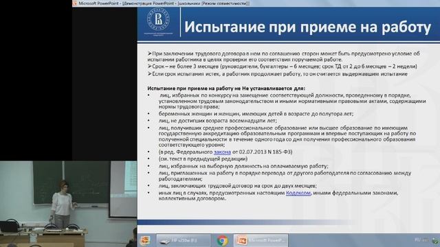Screen dimensions: 440x247
Task: Click bullet 'лиц, не достигших возраста восемнадцати лет'
Action: pos(217,121)
